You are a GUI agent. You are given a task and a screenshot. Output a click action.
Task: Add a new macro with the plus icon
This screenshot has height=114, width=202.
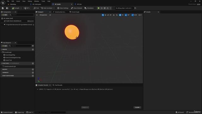click(33, 70)
